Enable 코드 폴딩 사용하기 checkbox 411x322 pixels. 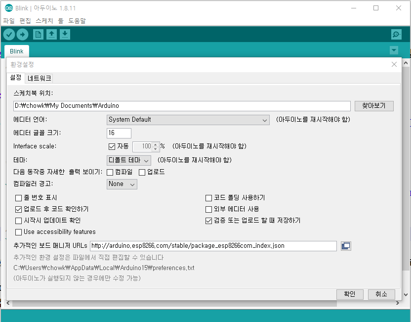pos(208,198)
